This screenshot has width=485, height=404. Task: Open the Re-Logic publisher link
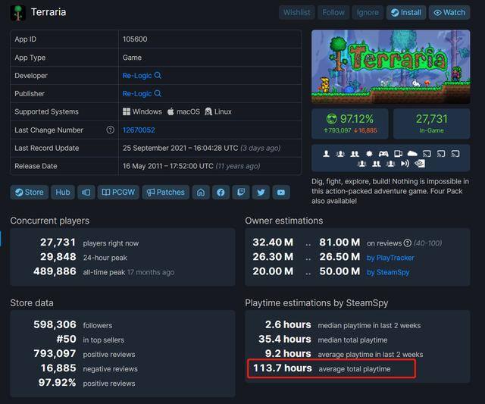[137, 93]
